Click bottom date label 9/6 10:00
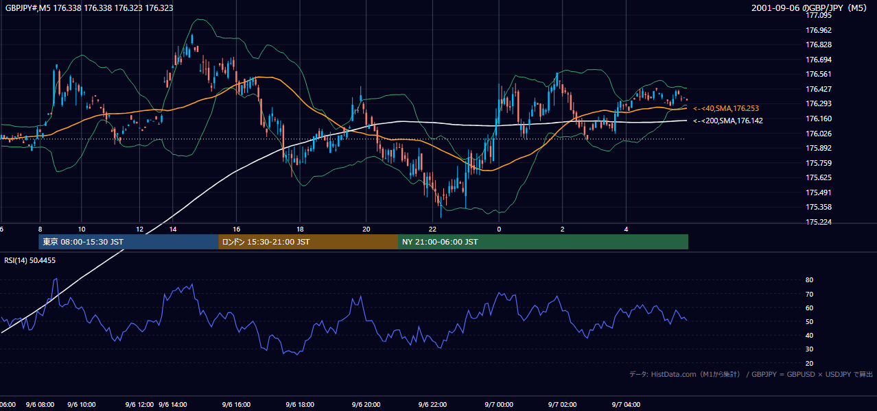The width and height of the screenshot is (877, 411). click(x=82, y=405)
